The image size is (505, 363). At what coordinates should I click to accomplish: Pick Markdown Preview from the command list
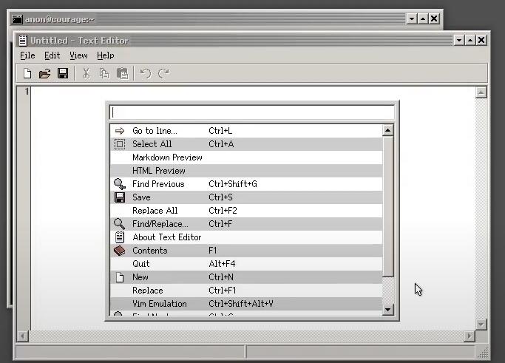coord(167,157)
